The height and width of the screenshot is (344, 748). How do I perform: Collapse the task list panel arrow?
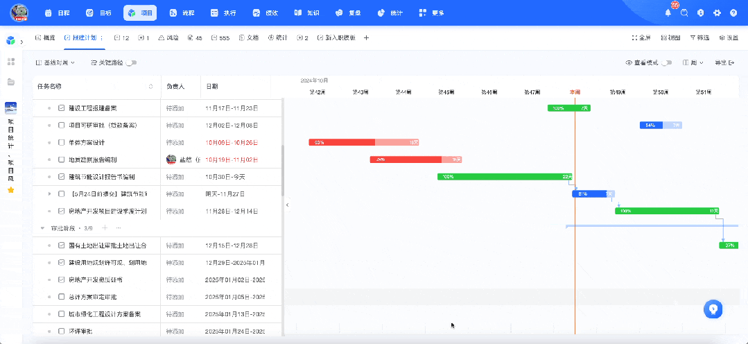tap(287, 205)
